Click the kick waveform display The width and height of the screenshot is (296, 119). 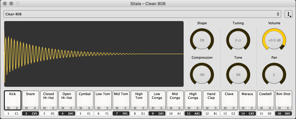coord(94,54)
